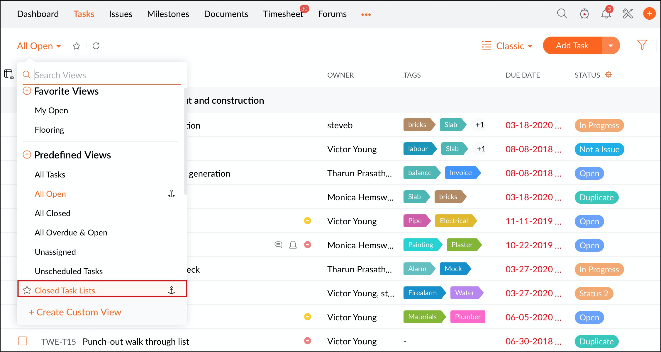
Task: Open notifications bell icon
Action: coord(606,14)
